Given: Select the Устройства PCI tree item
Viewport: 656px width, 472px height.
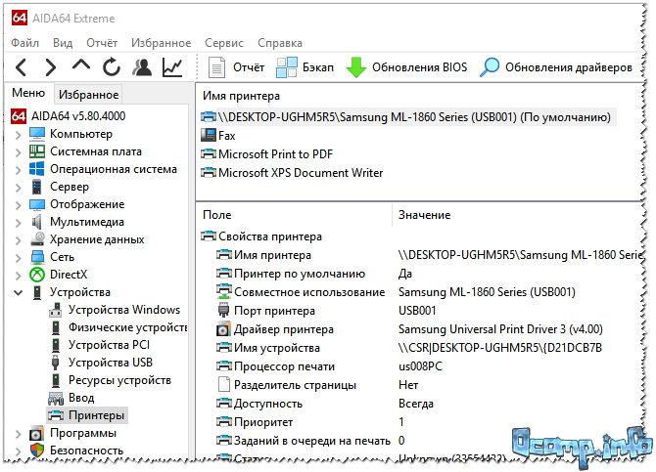Looking at the screenshot, I should click(109, 345).
